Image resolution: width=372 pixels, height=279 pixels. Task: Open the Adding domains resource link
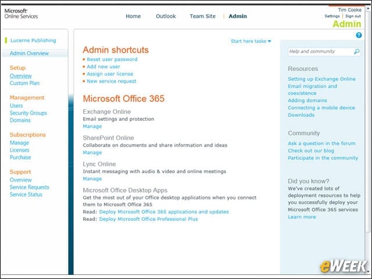coord(307,101)
